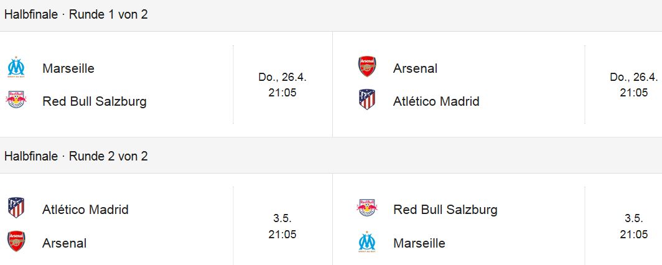Click Atlético Madrid crest in round 2
Image resolution: width=662 pixels, height=265 pixels.
pyautogui.click(x=16, y=208)
